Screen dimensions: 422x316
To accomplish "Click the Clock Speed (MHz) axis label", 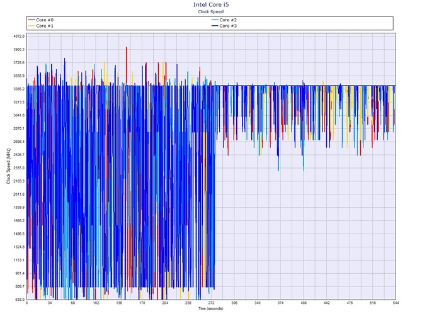I will coord(8,166).
